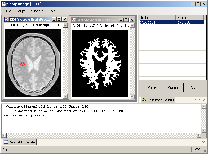Open the Window menu
The width and height of the screenshot is (208, 154).
pos(37,11)
